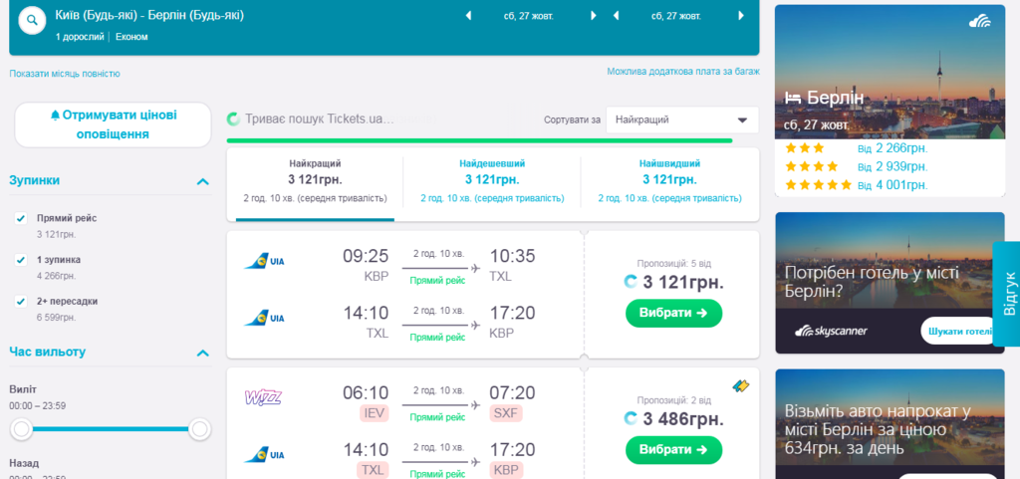This screenshot has width=1020, height=479.
Task: Click the left handle of Виліт slider
Action: [x=22, y=429]
